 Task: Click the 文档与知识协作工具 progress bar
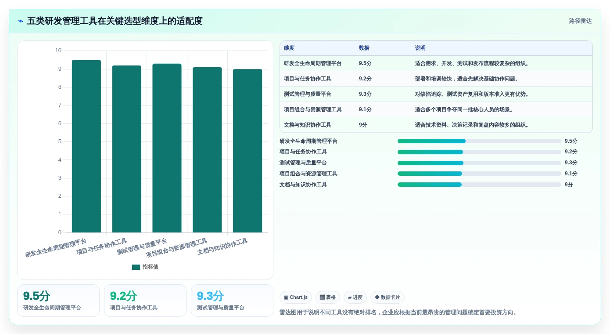(x=479, y=185)
